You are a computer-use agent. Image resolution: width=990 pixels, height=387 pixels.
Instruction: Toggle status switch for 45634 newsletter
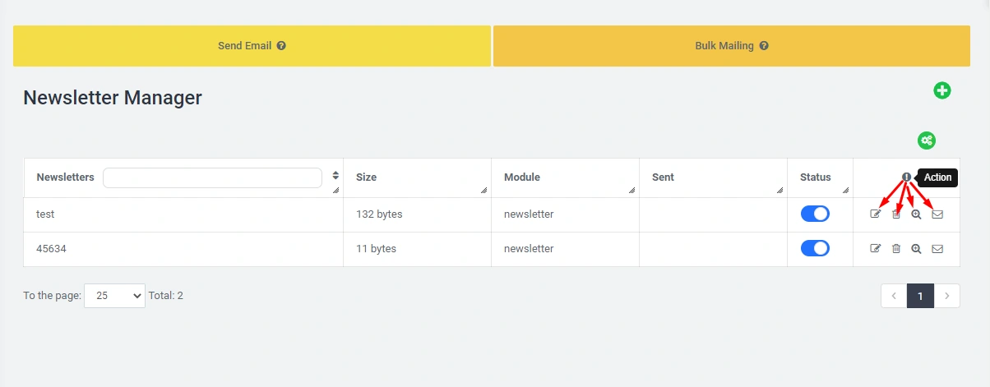pos(815,248)
